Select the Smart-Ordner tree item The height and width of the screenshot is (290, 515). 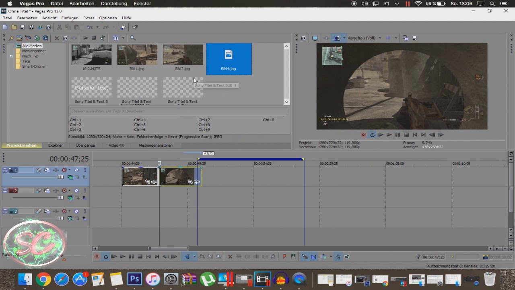[x=34, y=66]
